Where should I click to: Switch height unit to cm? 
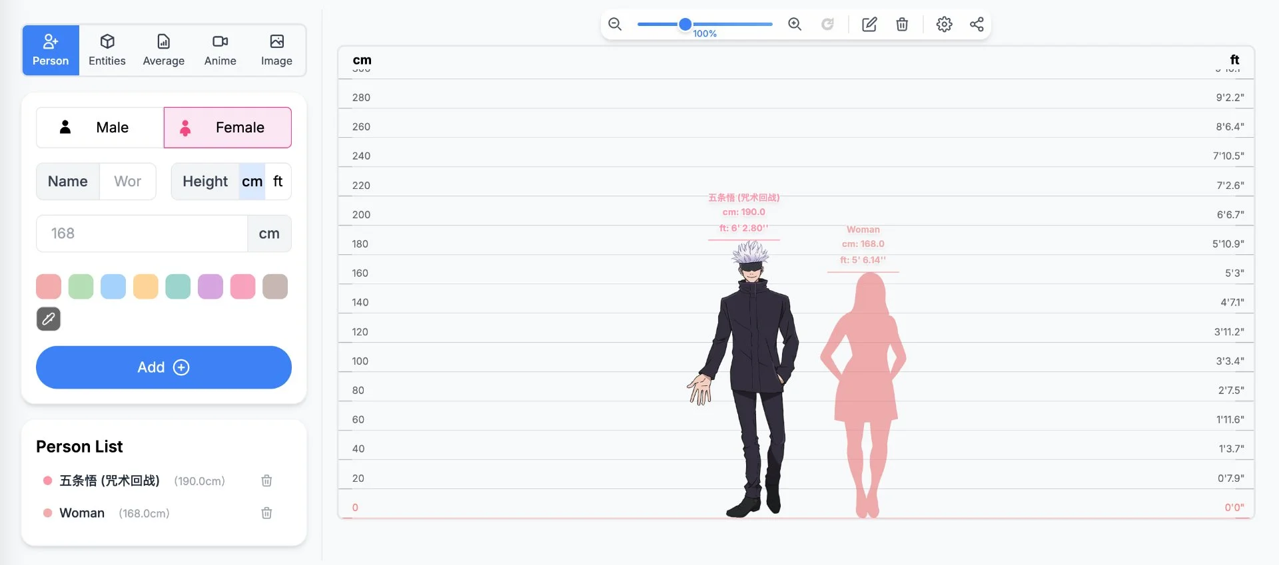tap(252, 182)
